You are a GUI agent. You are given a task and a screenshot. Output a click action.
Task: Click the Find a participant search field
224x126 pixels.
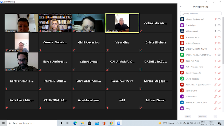(200, 13)
